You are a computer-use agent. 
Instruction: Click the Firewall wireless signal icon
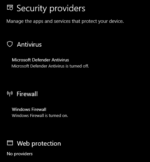pyautogui.click(x=10, y=94)
